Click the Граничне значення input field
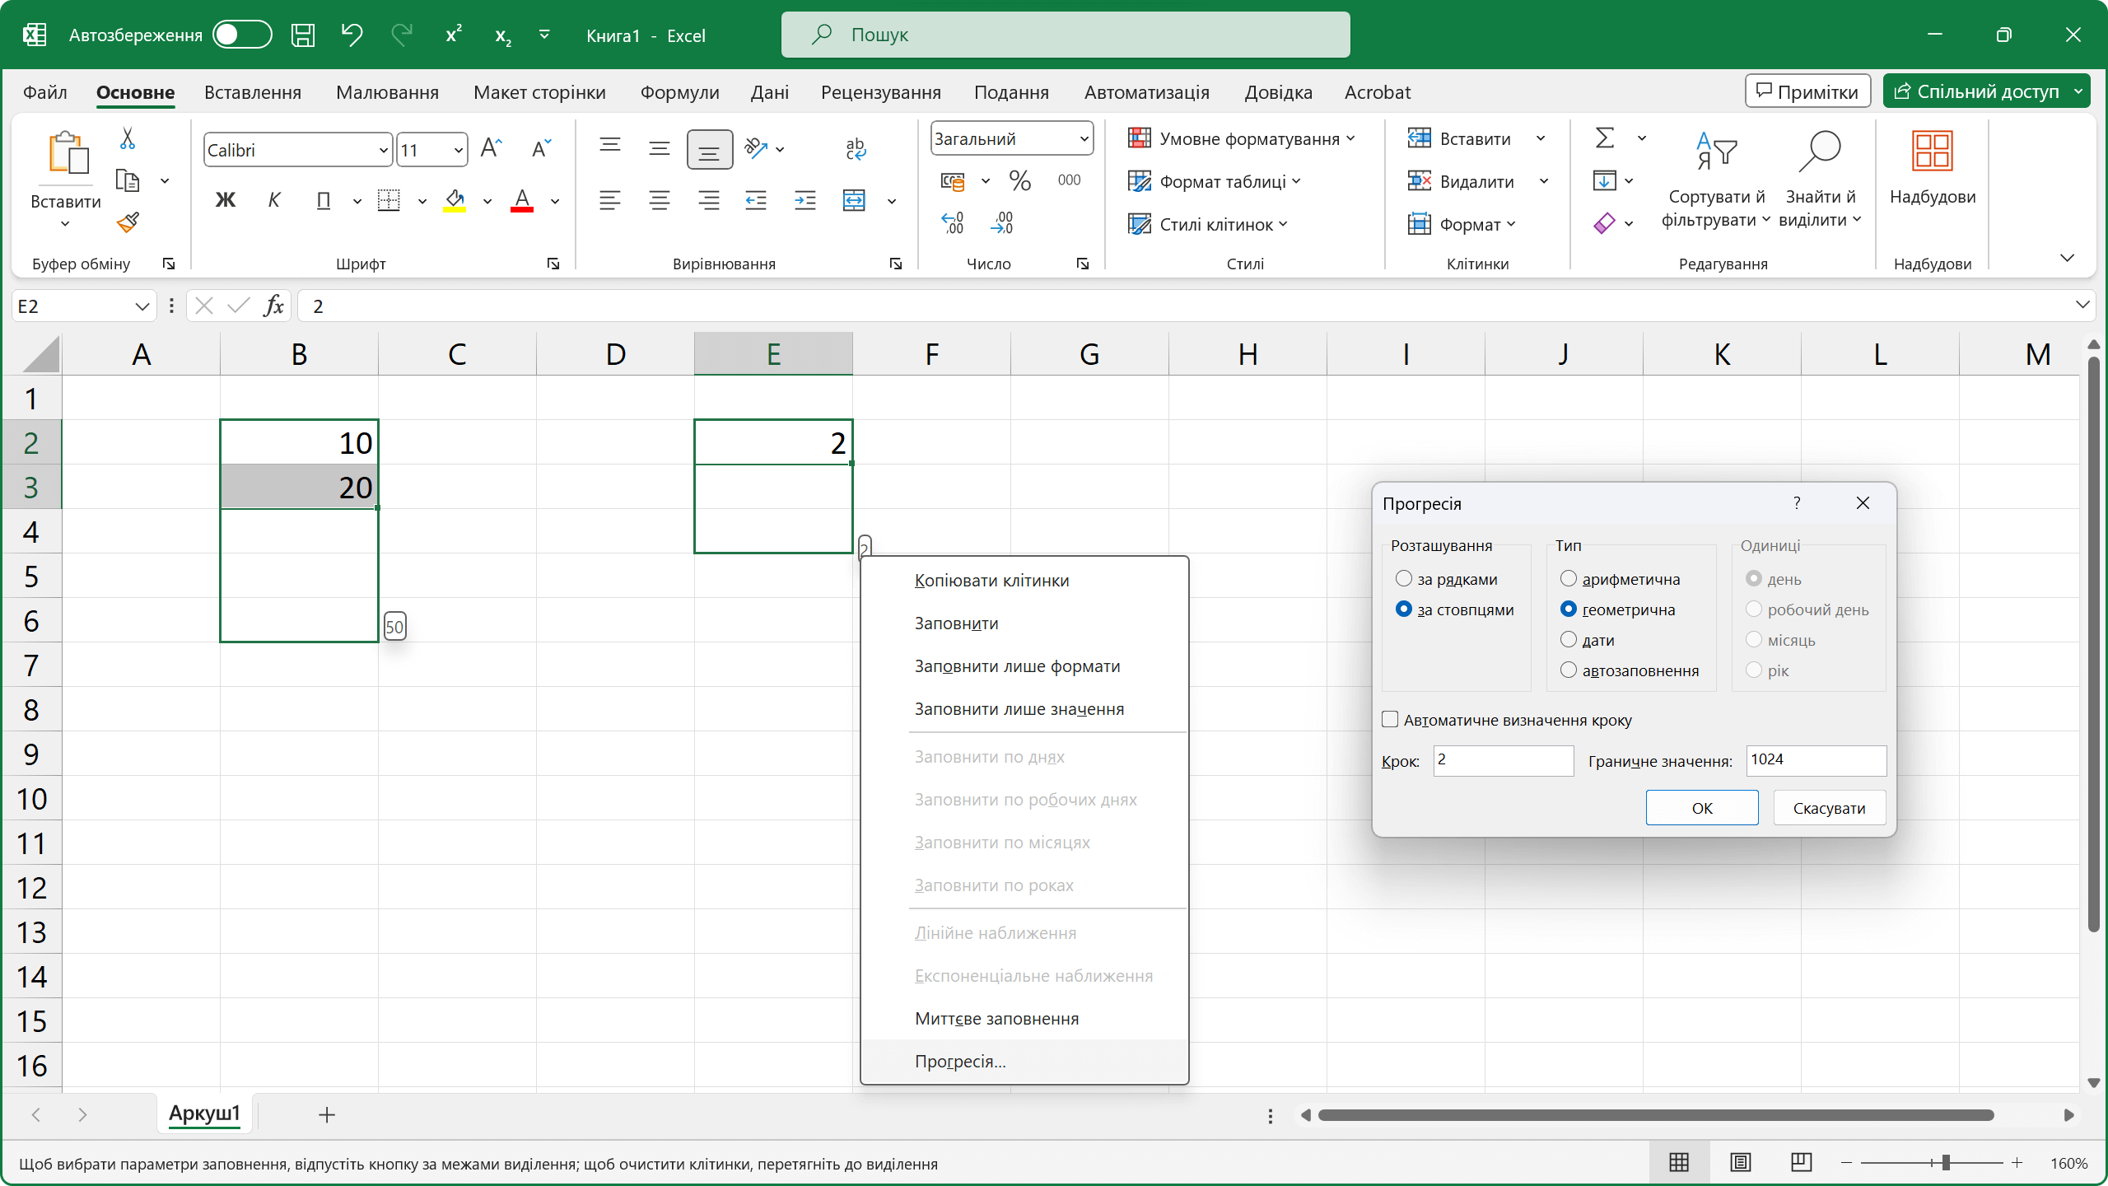 point(1816,760)
